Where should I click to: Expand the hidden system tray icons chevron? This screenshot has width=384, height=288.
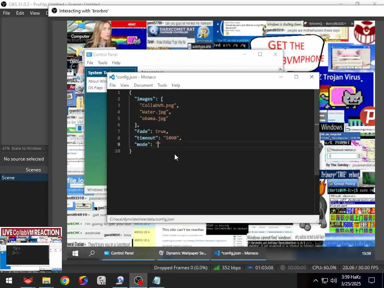coord(315,280)
